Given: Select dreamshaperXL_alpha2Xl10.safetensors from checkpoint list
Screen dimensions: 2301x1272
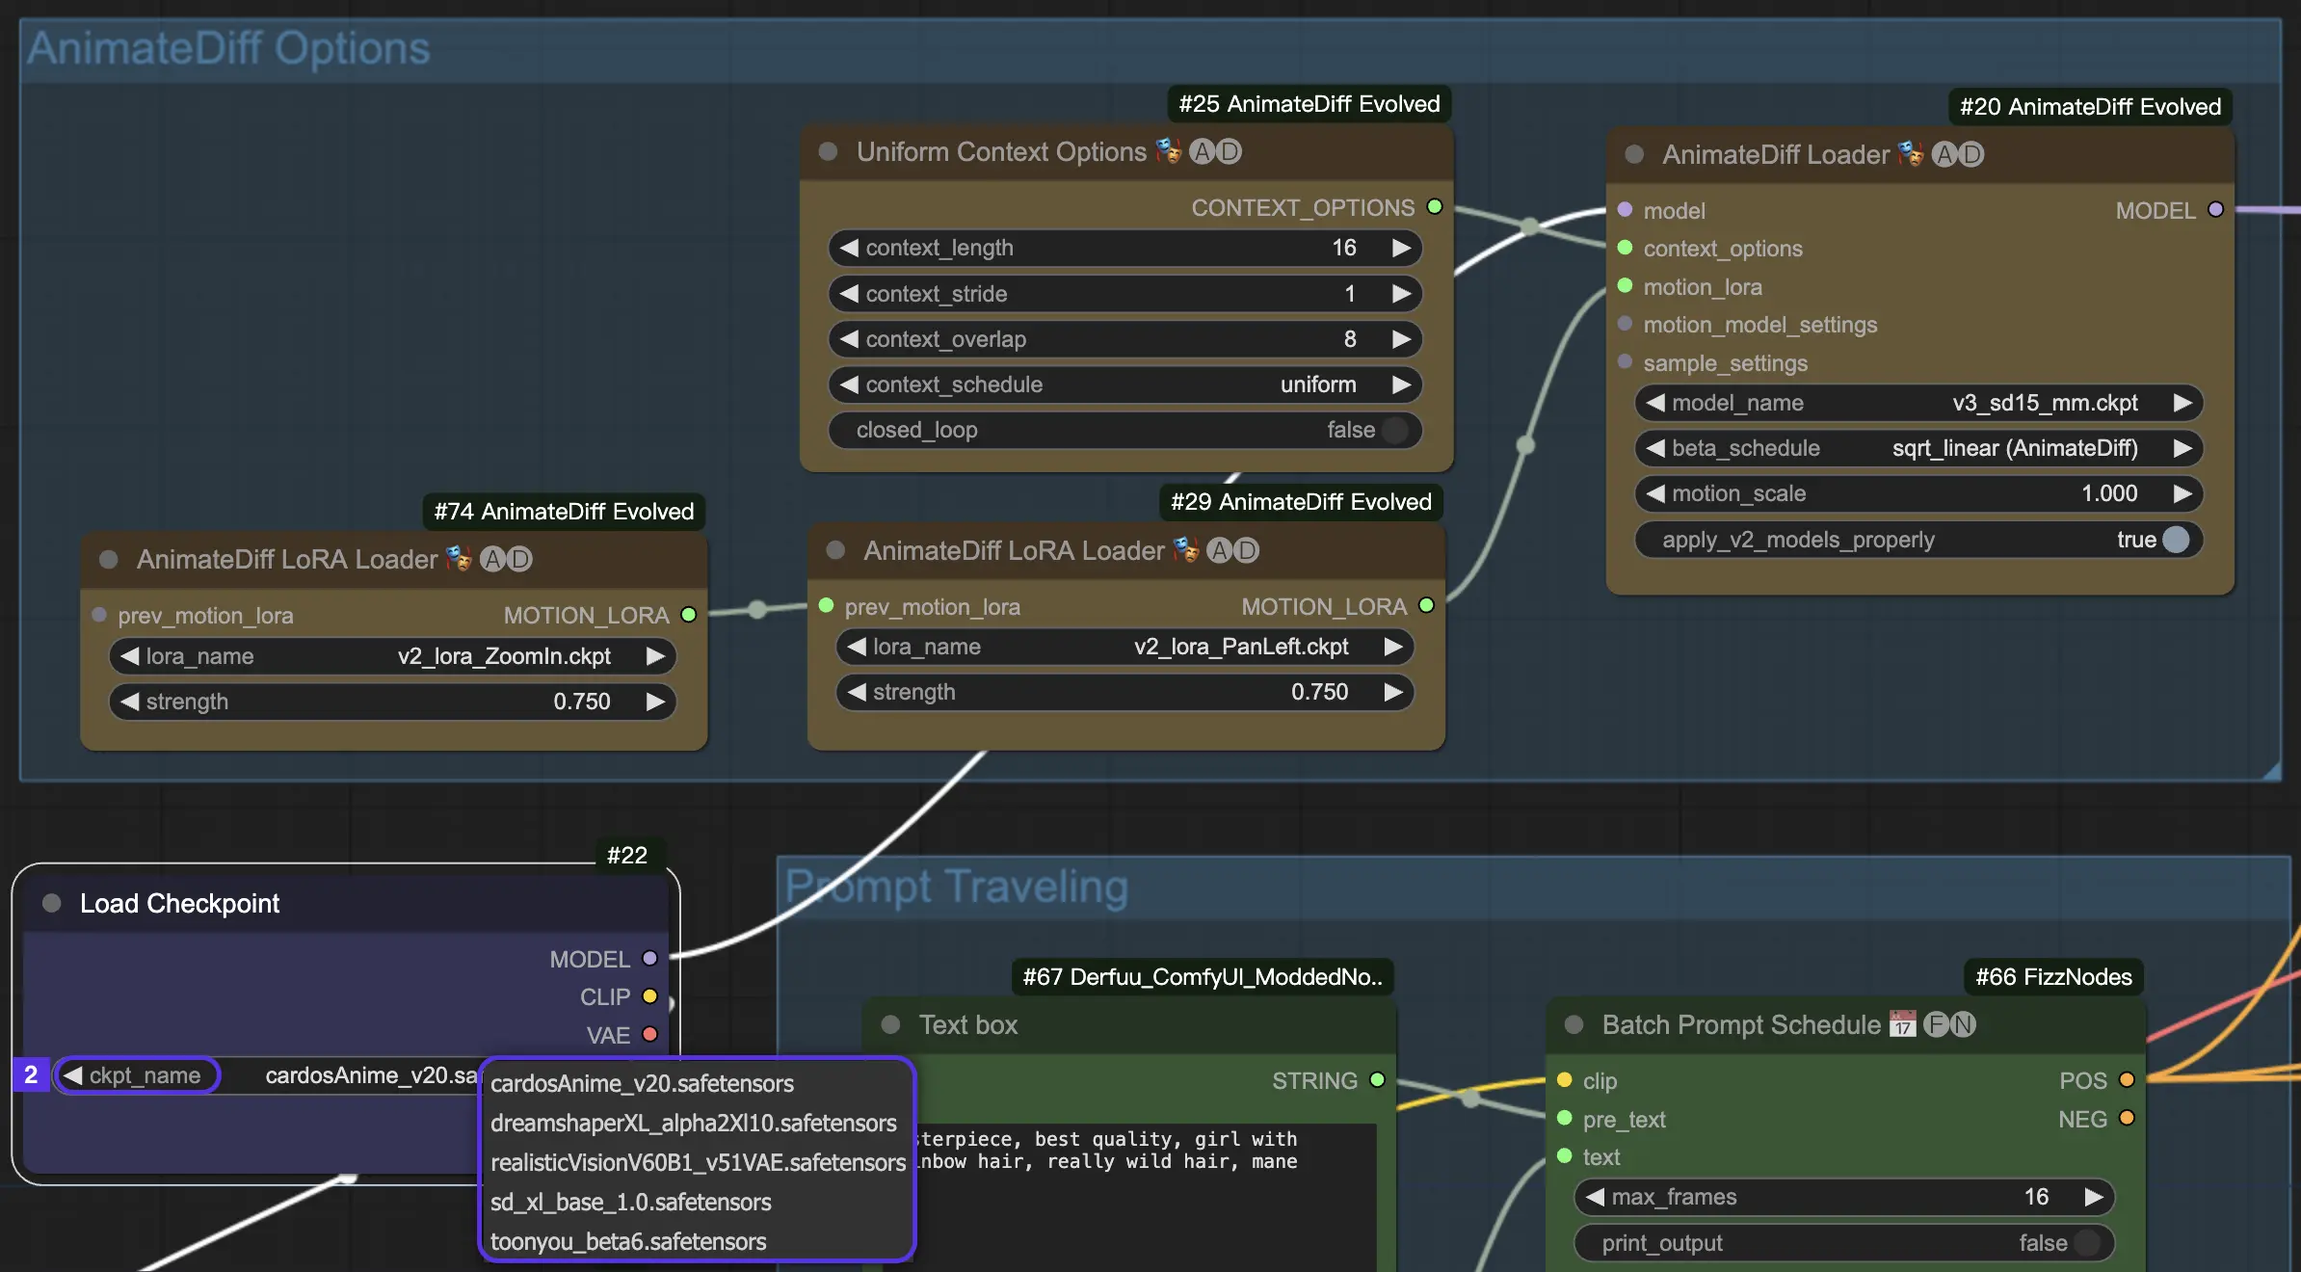Looking at the screenshot, I should click(694, 1124).
